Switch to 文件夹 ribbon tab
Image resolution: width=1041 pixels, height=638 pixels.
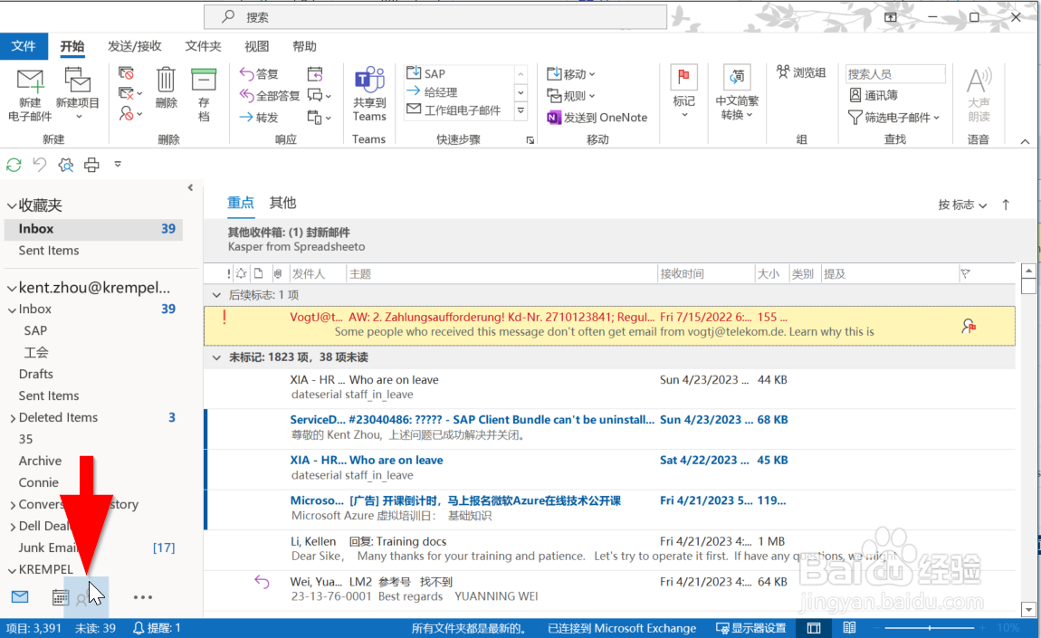(203, 46)
